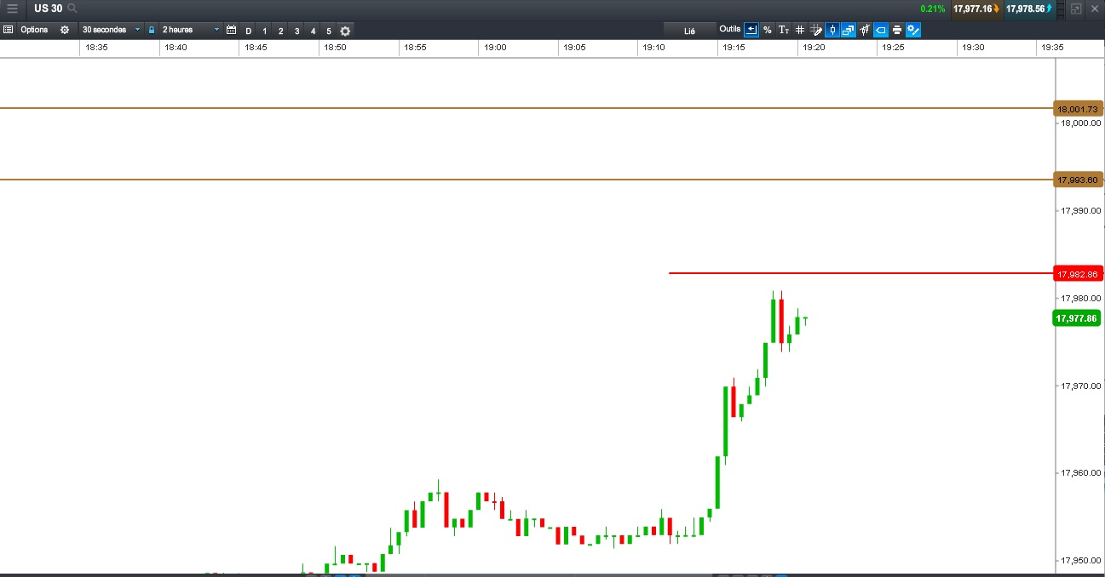Select the 17,993.60 price level label
Viewport: 1105px width, 577px height.
click(x=1079, y=180)
